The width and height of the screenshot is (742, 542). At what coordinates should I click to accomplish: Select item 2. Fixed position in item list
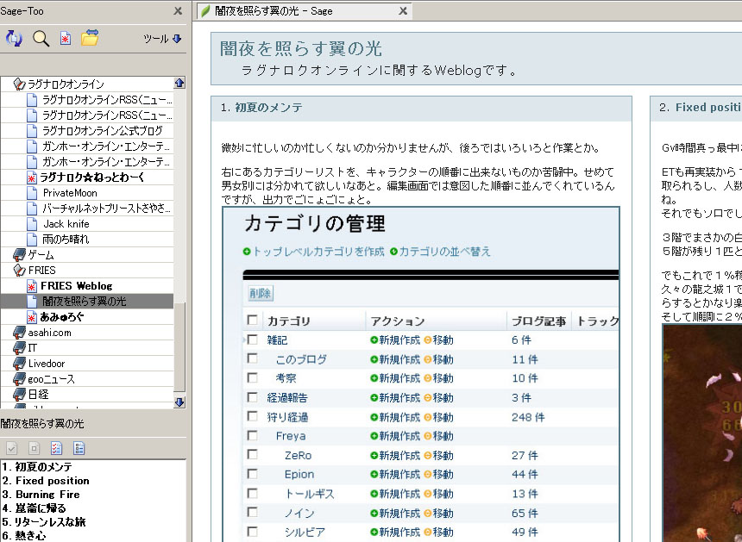pyautogui.click(x=46, y=481)
